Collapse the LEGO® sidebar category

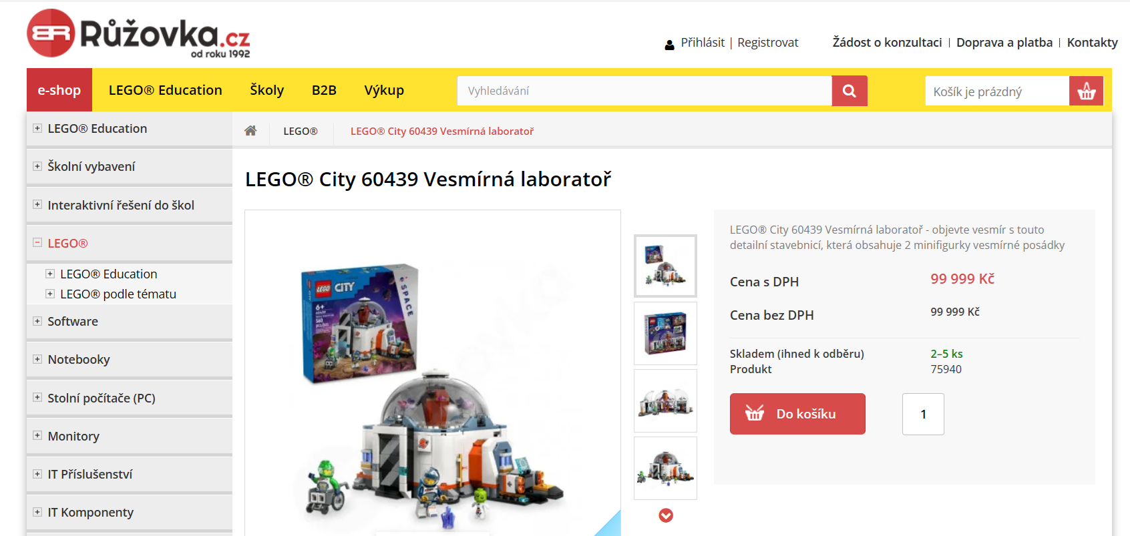coord(37,243)
